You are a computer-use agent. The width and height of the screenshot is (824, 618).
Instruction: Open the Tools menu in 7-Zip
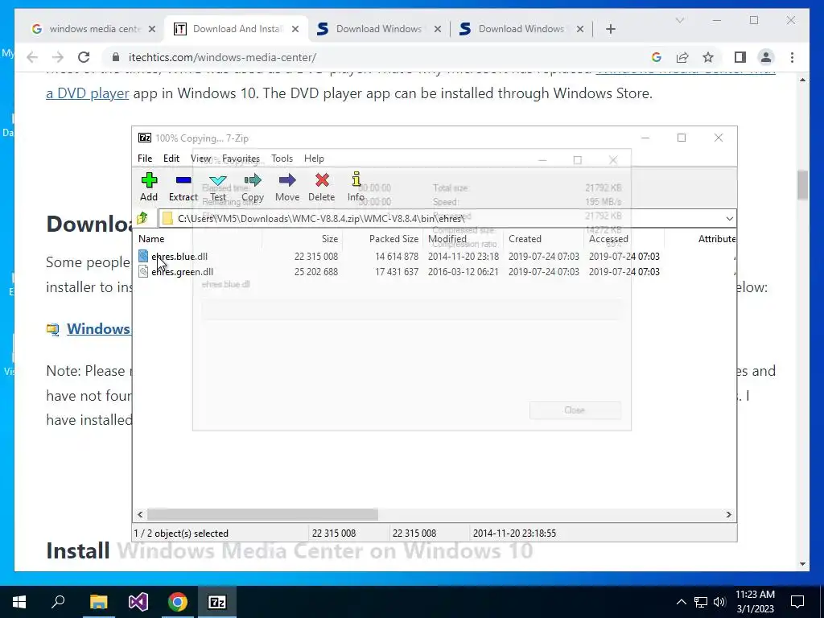tap(282, 159)
